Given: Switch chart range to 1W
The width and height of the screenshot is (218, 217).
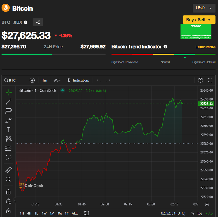Looking at the screenshot, I should click(x=44, y=213).
